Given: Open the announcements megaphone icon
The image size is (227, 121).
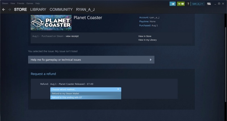Looking at the screenshot, I should [173, 4].
